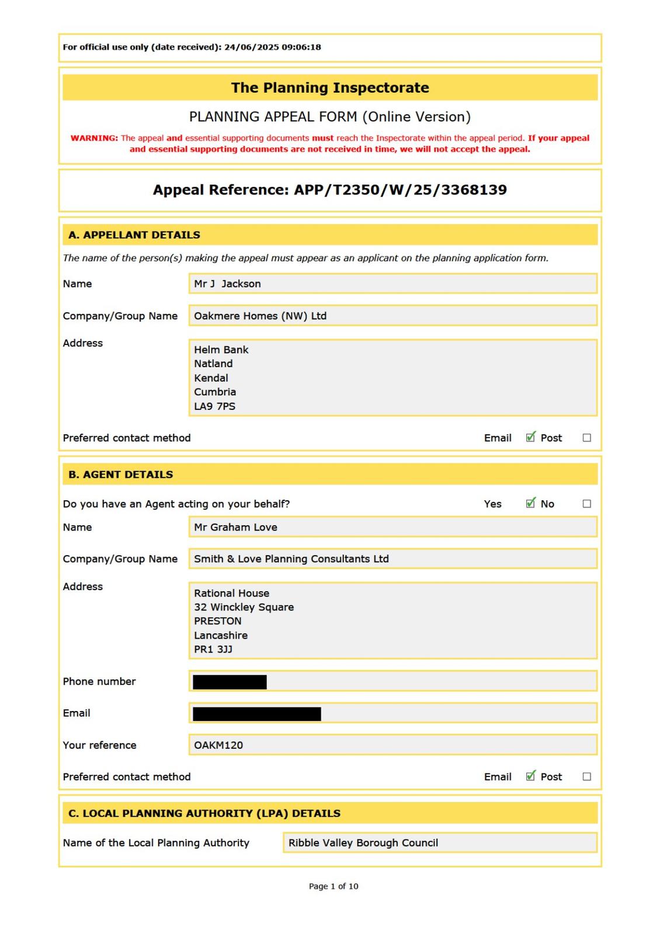Image resolution: width=660 pixels, height=934 pixels.
Task: Check Yes for having an Agent
Action: click(530, 503)
